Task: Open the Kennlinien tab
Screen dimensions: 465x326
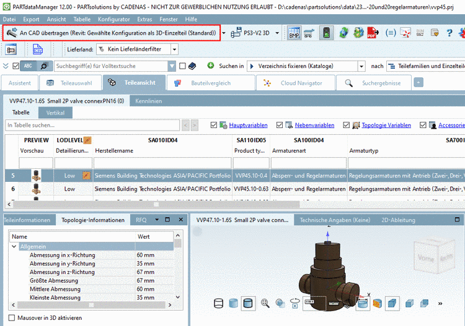Action: (x=149, y=101)
